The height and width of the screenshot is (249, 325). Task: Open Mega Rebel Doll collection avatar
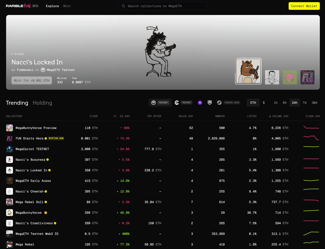[x=9, y=202]
